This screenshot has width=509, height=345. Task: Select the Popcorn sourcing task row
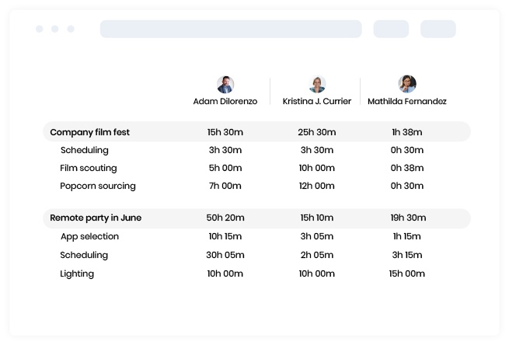click(x=97, y=186)
